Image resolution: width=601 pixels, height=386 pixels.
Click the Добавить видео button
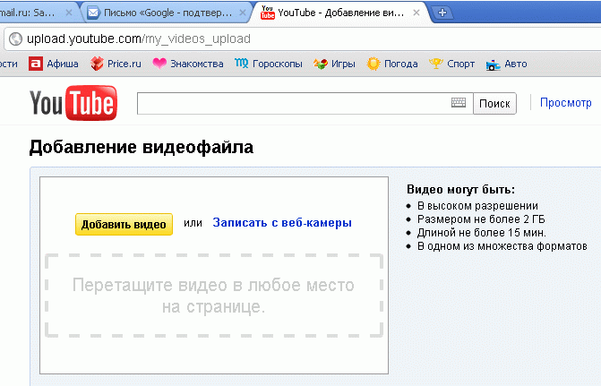pos(124,224)
